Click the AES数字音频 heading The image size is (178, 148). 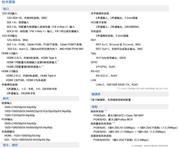[99, 23]
